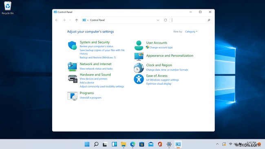
Task: Click Add a device link
Action: pos(87,83)
